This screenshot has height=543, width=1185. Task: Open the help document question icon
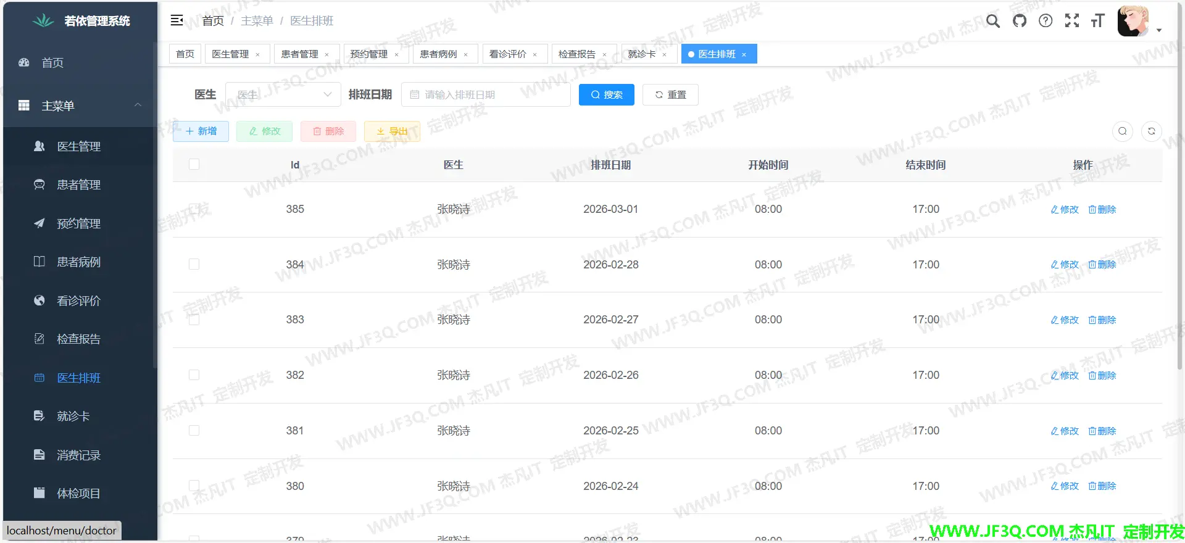click(x=1046, y=21)
